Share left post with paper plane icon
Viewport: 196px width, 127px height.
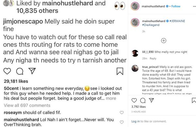32,71
